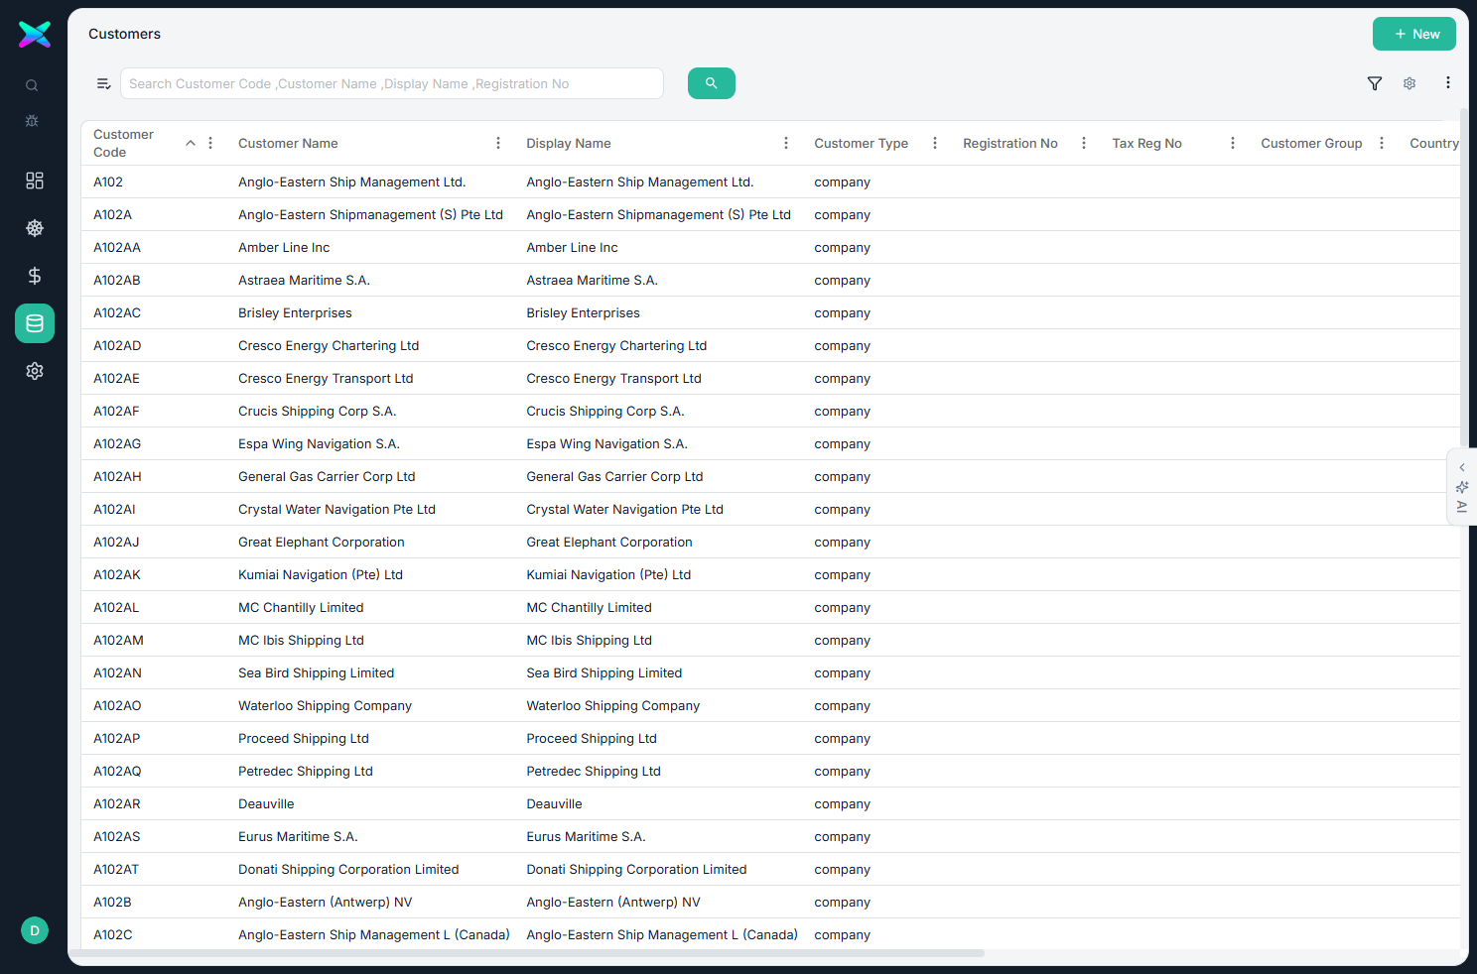Select Petredec Shipping Ltd customer name

coord(306,771)
